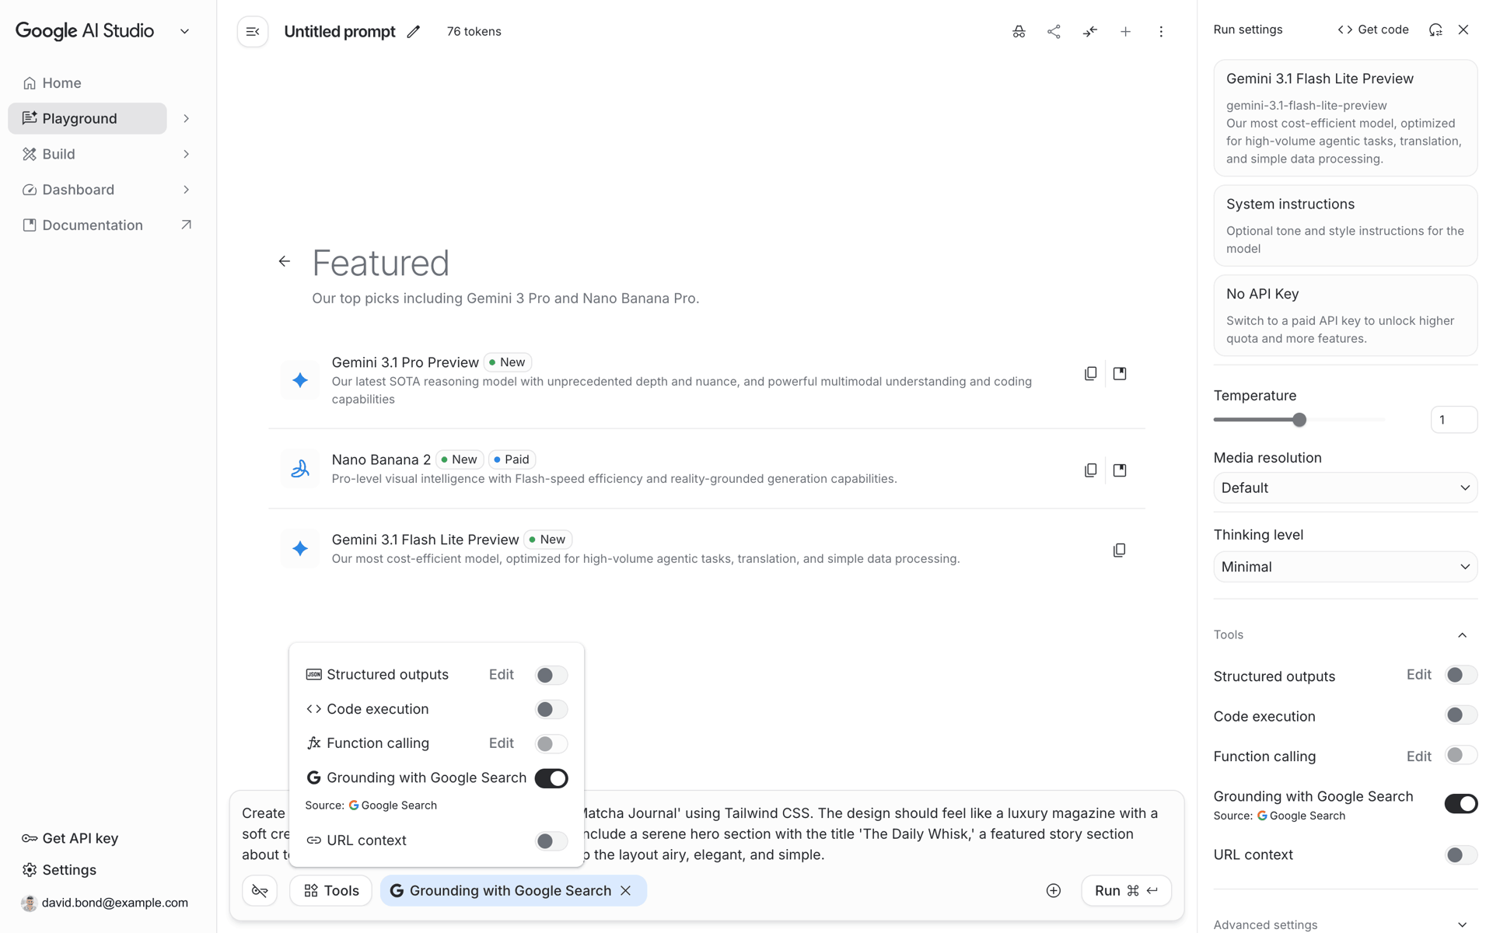Toggle Function calling in Run settings

(x=1460, y=755)
